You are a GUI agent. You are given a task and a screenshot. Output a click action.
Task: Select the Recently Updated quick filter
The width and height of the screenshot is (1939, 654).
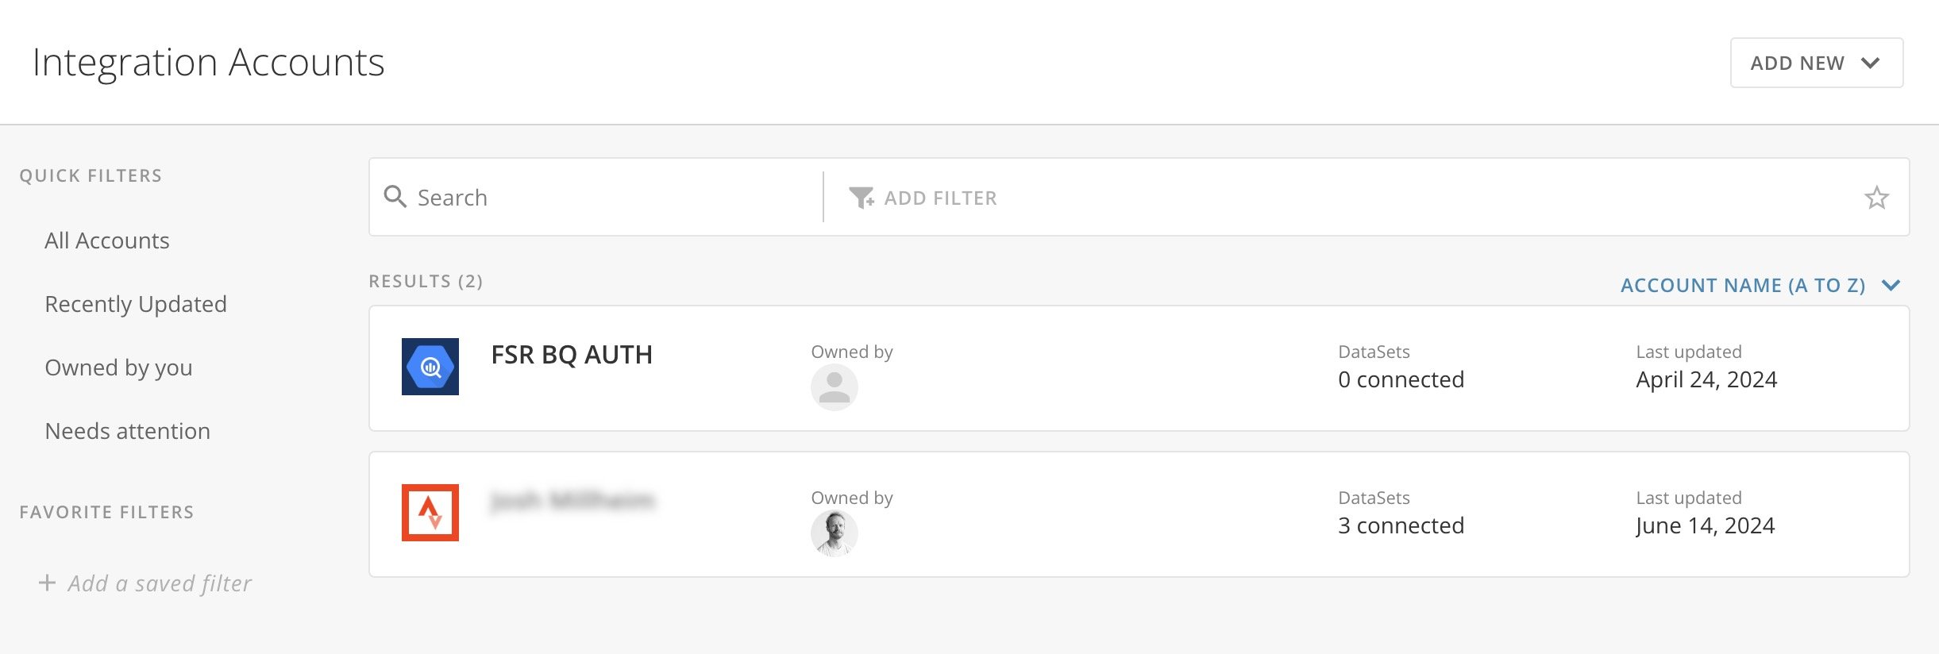136,304
